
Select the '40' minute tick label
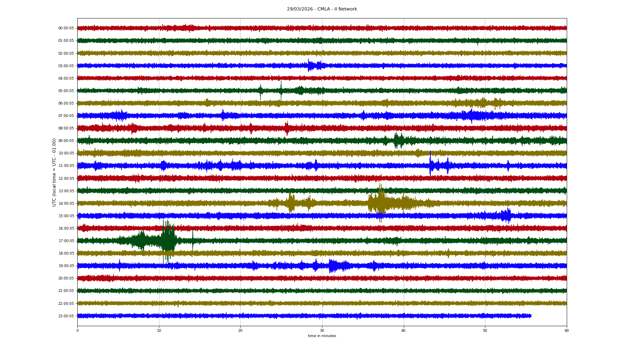click(403, 331)
